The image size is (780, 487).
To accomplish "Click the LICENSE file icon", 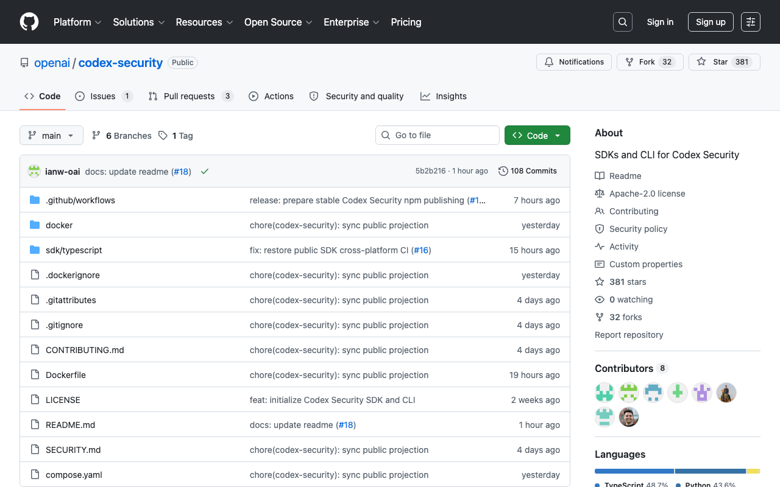I will [x=35, y=400].
